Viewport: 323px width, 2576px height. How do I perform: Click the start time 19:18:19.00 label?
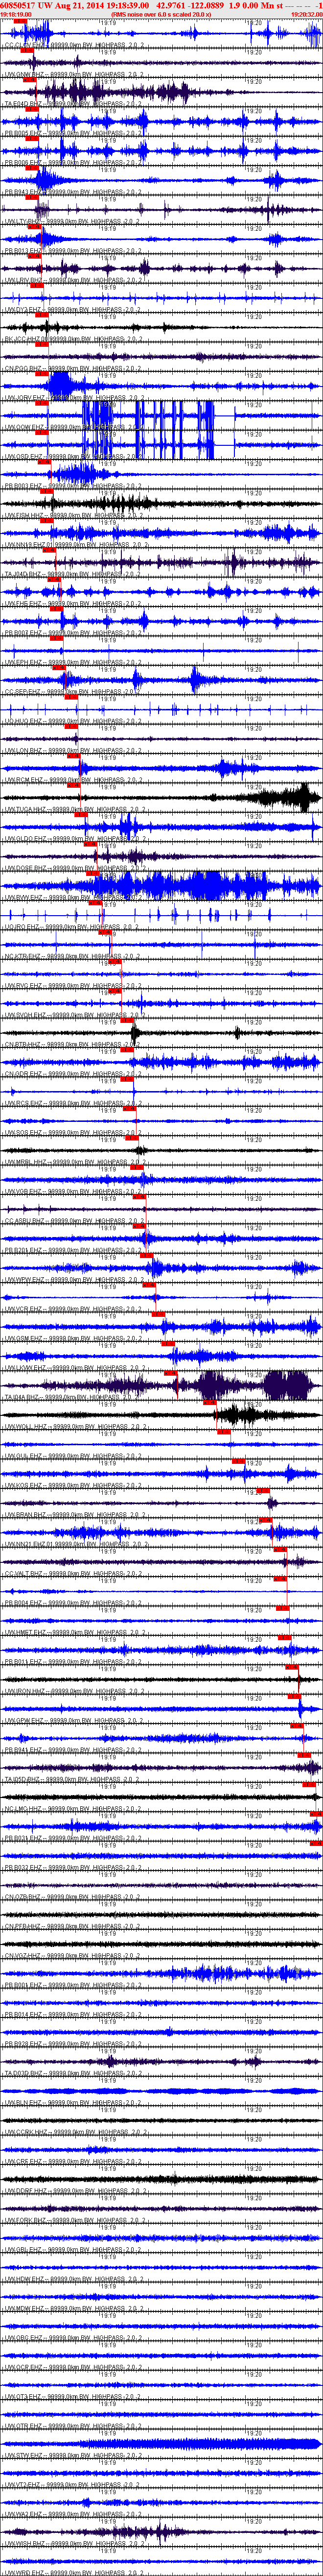(15, 15)
